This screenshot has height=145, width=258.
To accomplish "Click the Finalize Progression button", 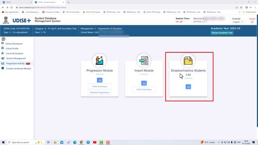I will [100, 92].
